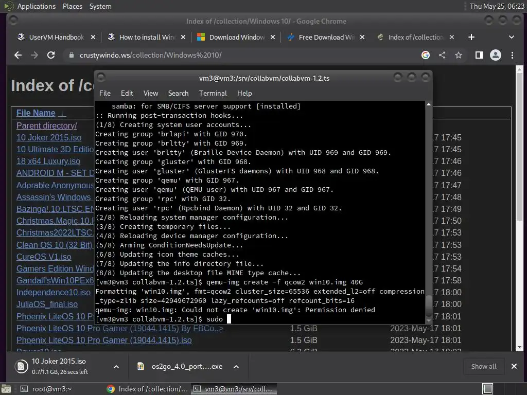Open the Applications menu

pos(37,6)
